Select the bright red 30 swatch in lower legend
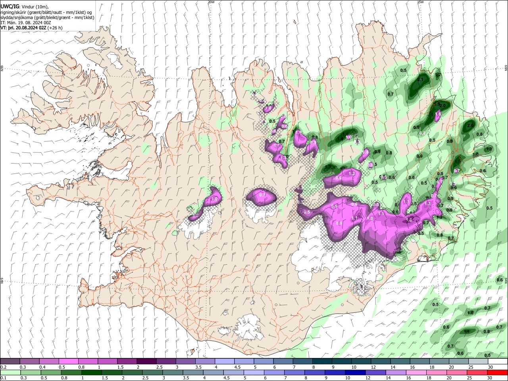Viewport: 508px width, 381px height. point(497,372)
